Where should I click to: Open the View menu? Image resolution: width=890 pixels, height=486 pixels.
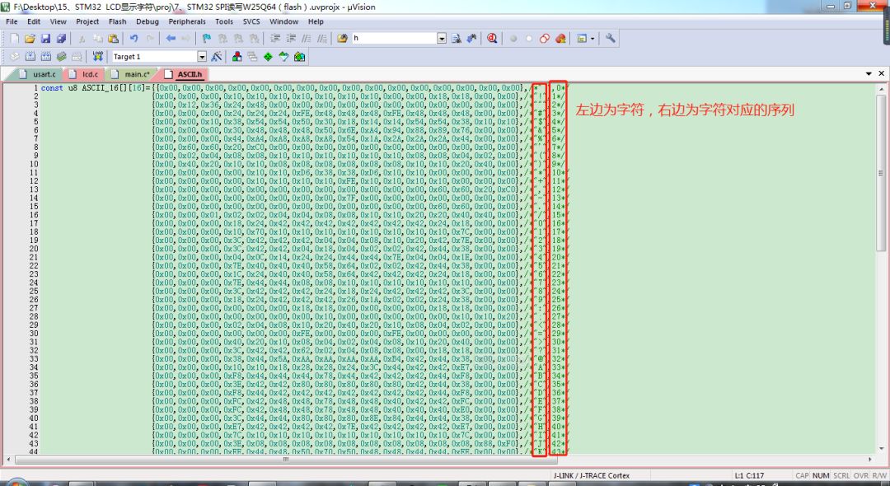58,21
